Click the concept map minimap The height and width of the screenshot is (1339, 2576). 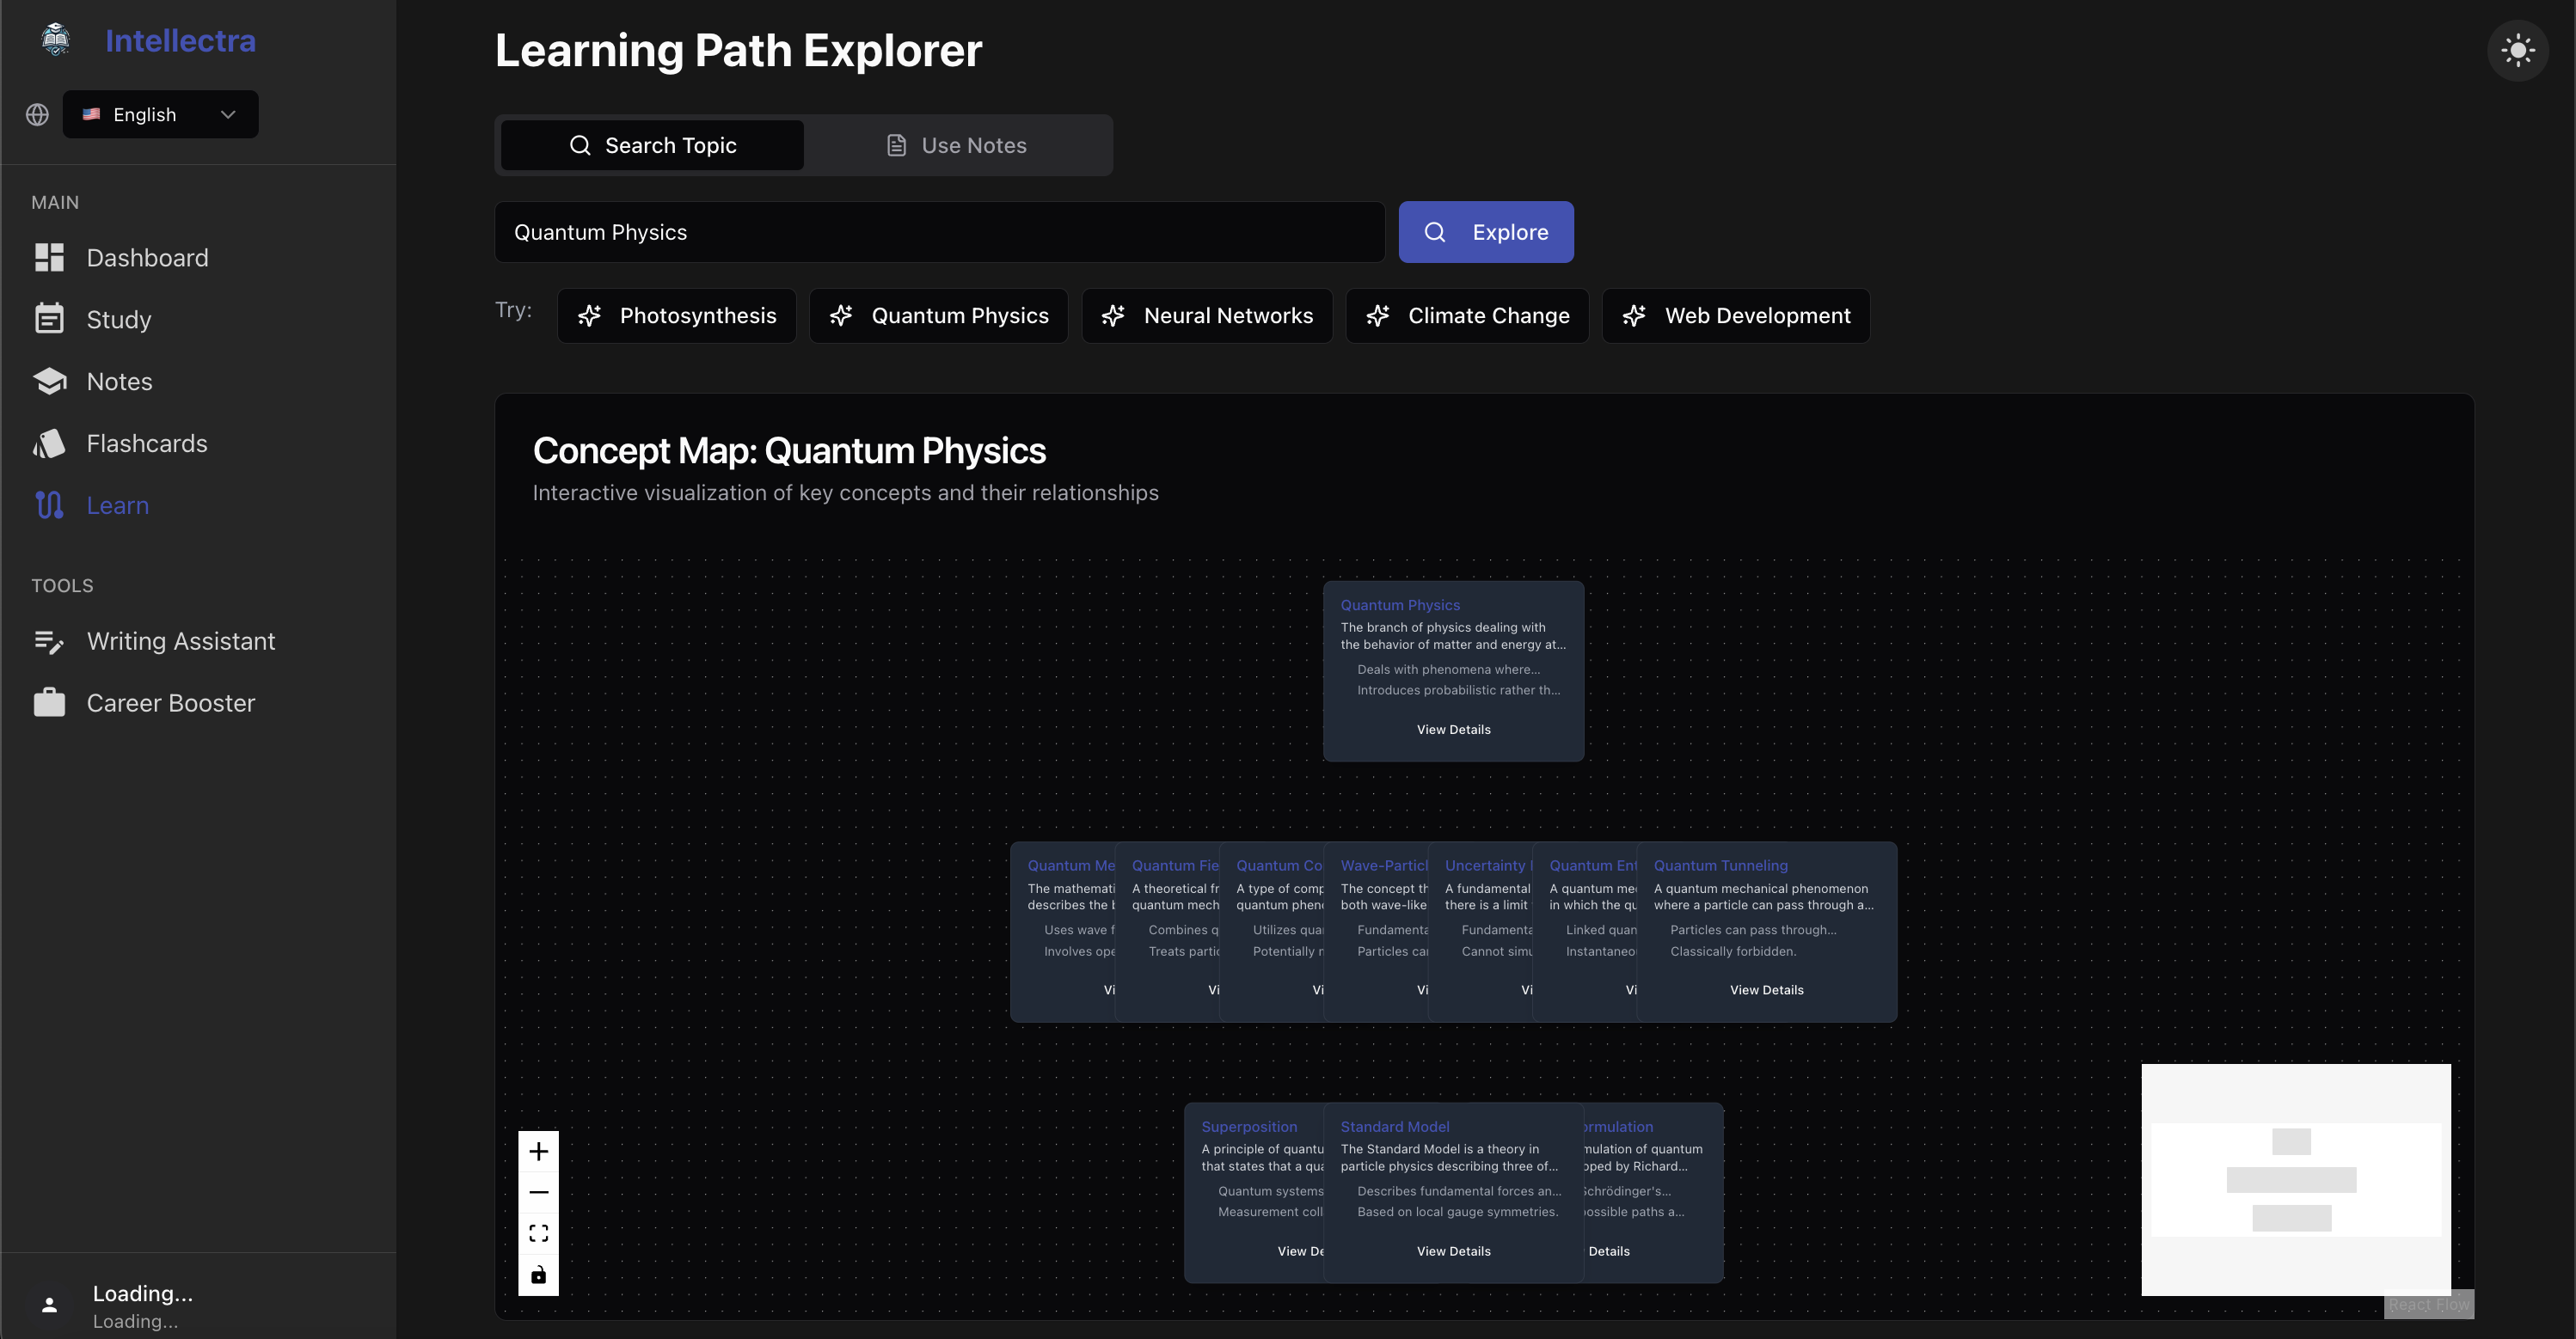[2295, 1179]
